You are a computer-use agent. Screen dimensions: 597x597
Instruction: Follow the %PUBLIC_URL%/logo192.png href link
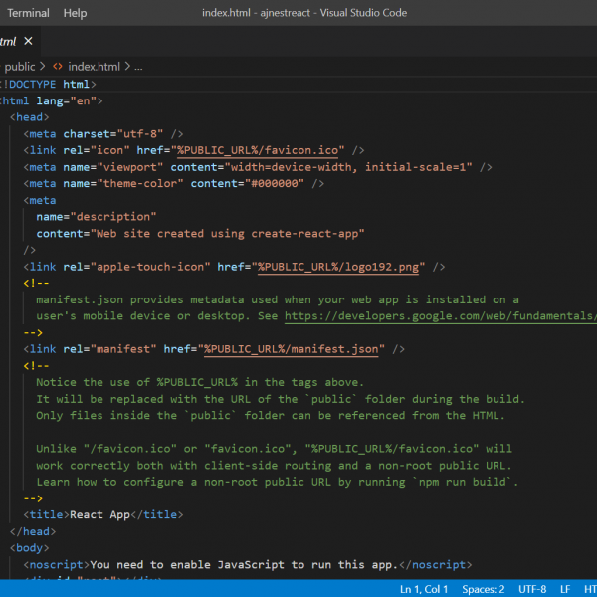(340, 267)
